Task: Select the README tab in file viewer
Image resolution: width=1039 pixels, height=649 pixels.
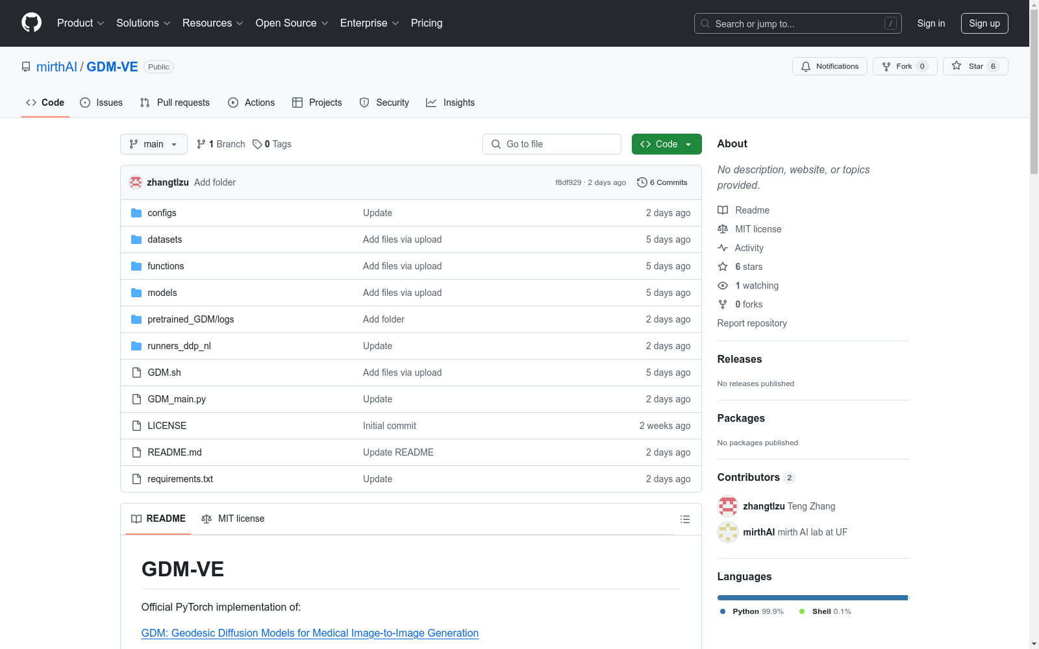Action: click(x=158, y=519)
